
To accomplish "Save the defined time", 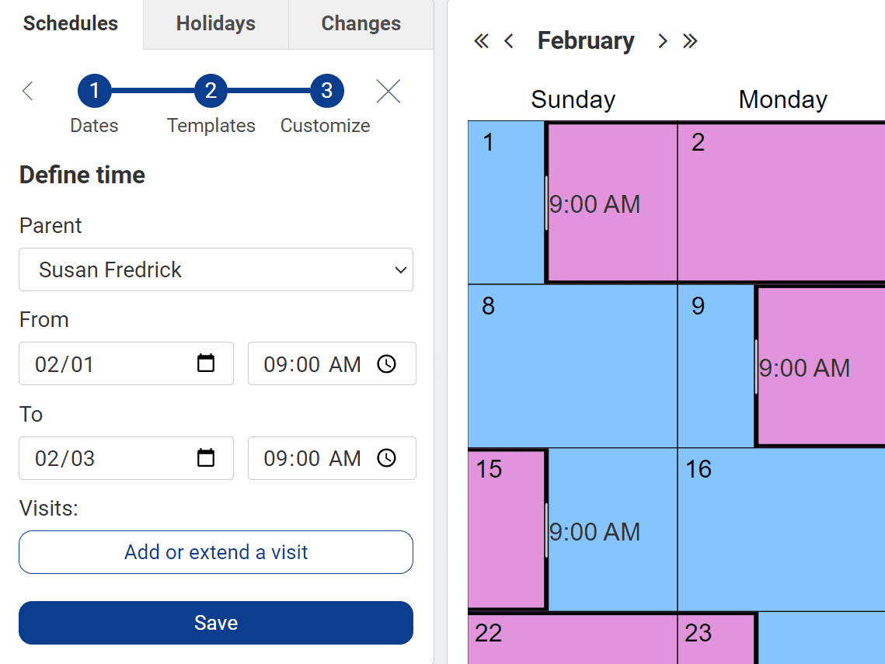I will click(216, 623).
